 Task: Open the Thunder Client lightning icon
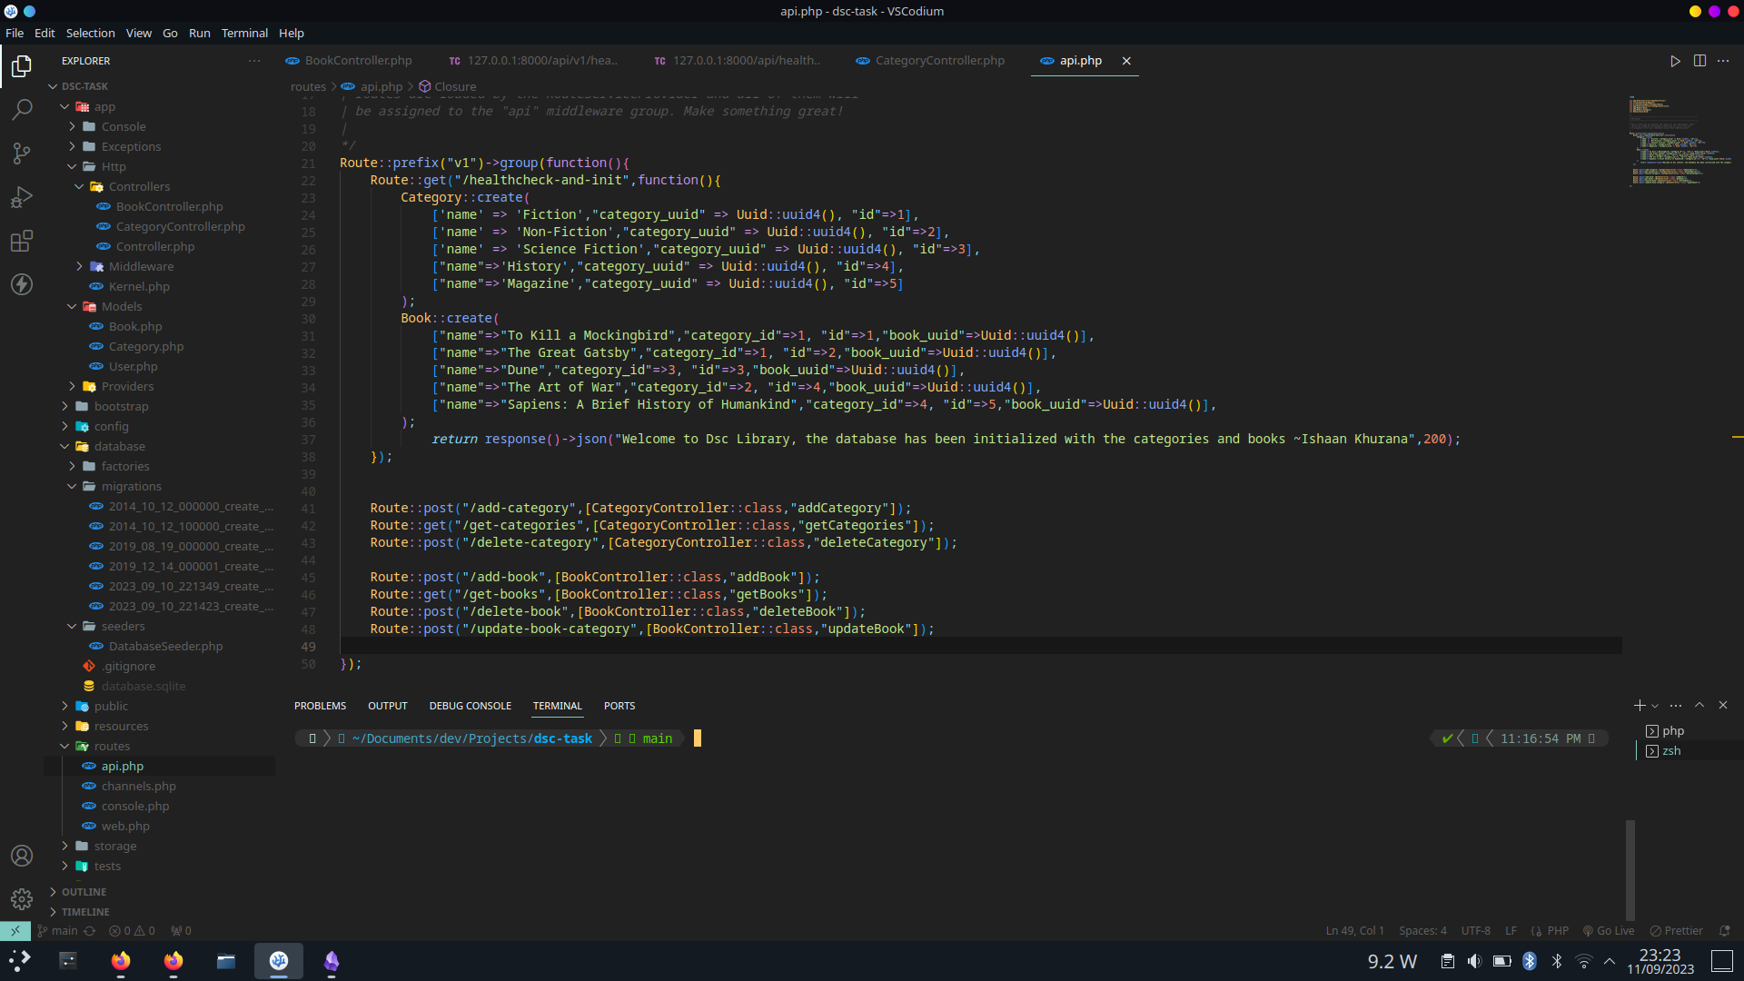(22, 284)
